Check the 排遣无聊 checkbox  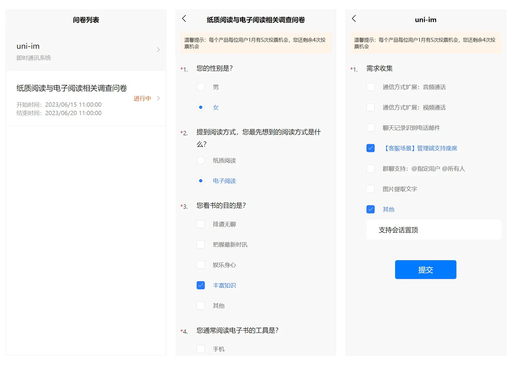click(201, 224)
